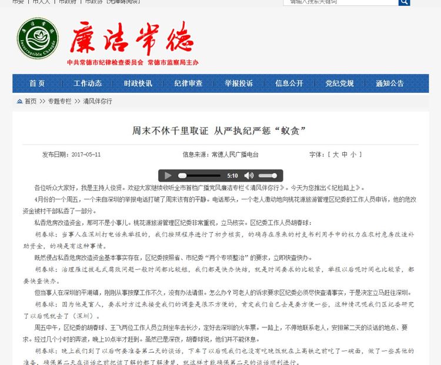Click the 市人大 top link
441x365 pixels.
pos(41,2)
